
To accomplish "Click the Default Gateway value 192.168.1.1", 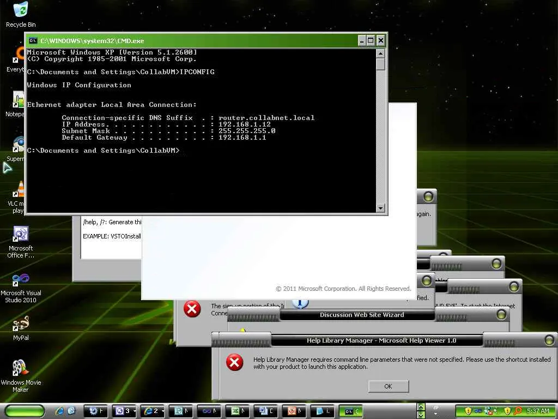I will point(242,137).
